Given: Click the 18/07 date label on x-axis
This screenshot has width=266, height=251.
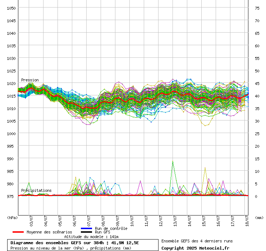Looking at the screenshot, I should pos(247,221).
